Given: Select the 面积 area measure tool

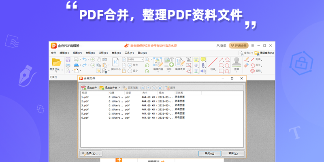Looking at the screenshot, I should pos(256,71).
